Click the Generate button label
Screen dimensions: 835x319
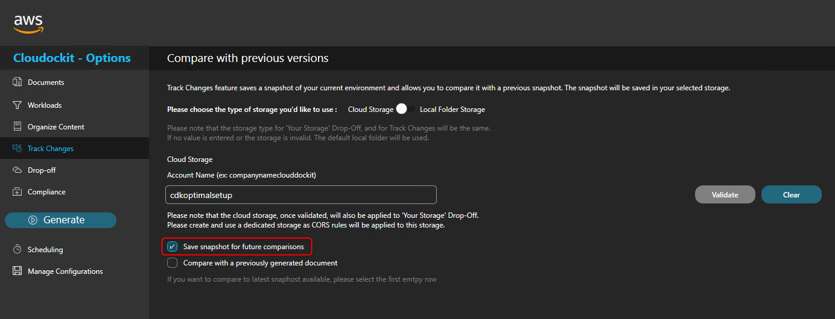pos(64,220)
